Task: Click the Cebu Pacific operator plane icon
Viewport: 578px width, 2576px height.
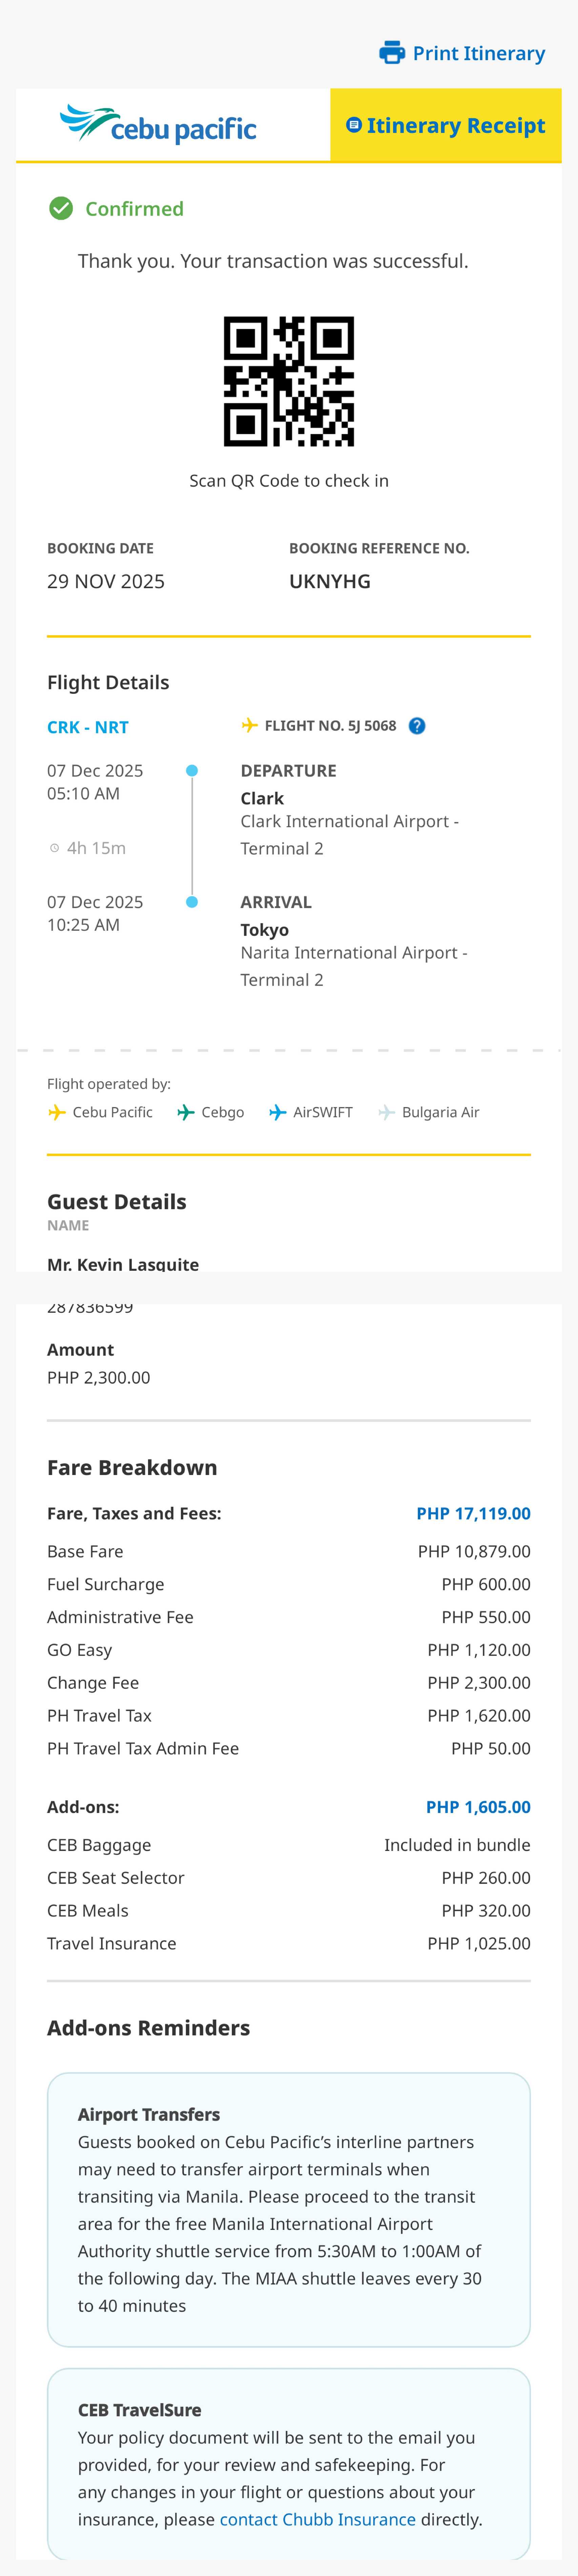Action: point(57,1112)
